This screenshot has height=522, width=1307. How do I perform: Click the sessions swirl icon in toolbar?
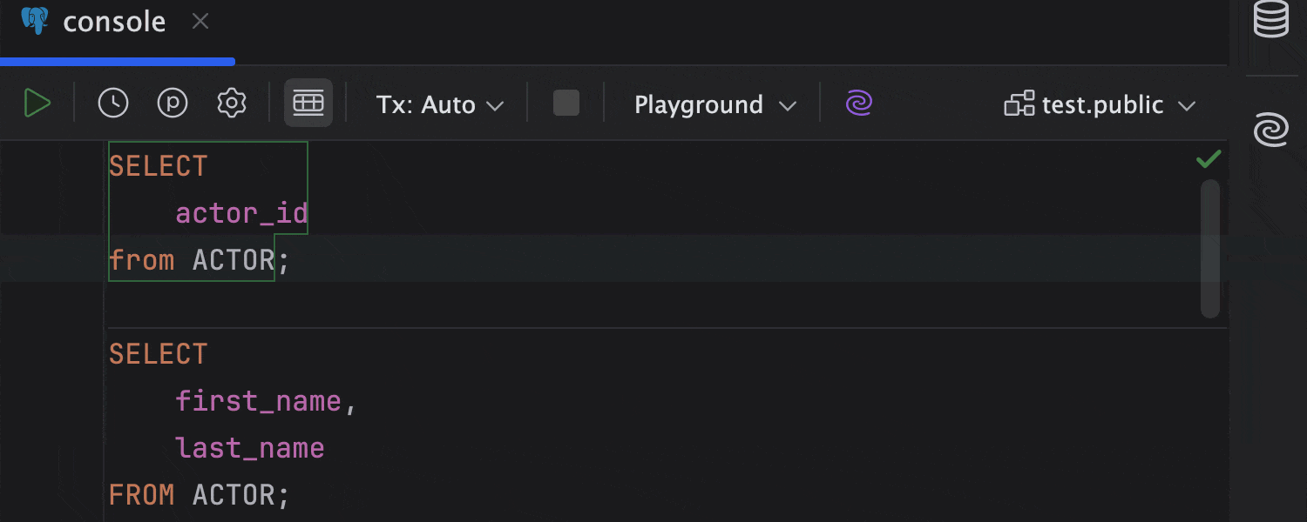(858, 103)
